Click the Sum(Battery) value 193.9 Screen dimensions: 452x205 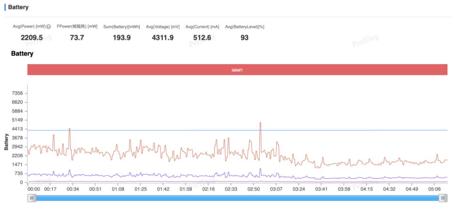(x=121, y=38)
